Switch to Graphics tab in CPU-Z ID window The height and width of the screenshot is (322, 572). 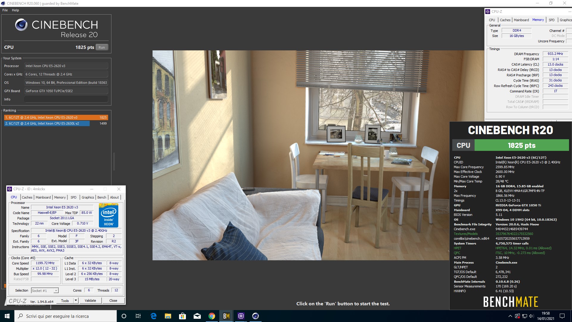click(x=88, y=197)
